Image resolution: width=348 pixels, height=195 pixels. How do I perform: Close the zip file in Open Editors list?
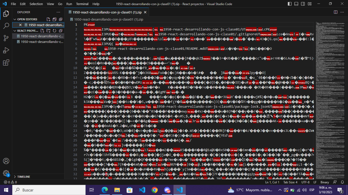[x=21, y=25]
